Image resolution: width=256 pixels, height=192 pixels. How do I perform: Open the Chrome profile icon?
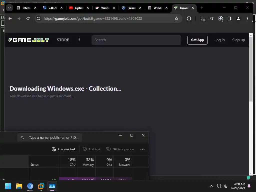(x=238, y=18)
